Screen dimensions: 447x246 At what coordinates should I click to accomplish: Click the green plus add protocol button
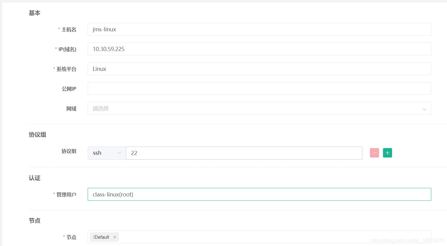388,153
